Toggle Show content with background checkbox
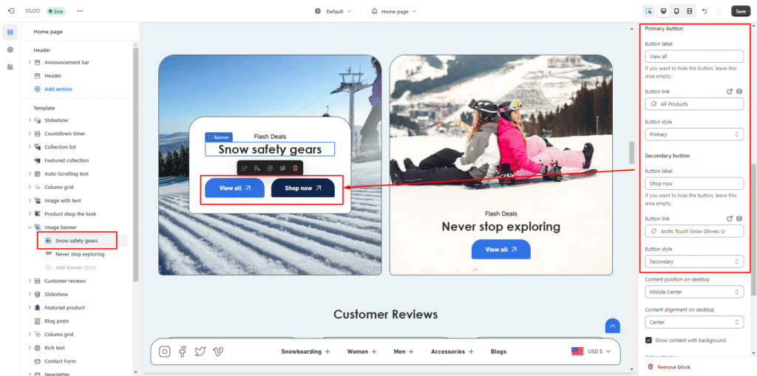 (x=648, y=341)
